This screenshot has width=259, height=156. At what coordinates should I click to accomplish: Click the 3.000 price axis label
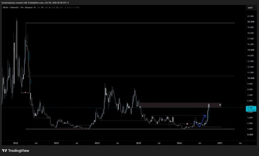pyautogui.click(x=250, y=117)
